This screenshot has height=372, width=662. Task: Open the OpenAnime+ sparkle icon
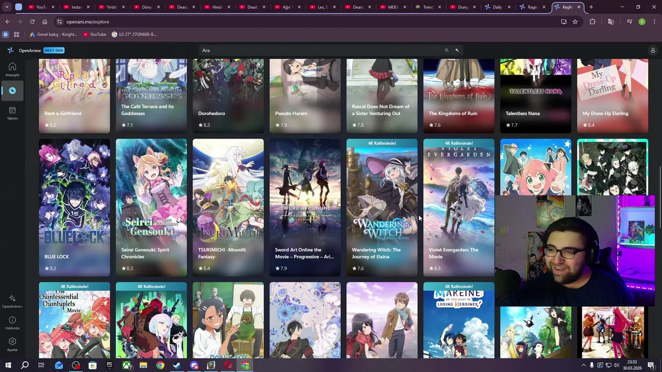click(x=12, y=298)
